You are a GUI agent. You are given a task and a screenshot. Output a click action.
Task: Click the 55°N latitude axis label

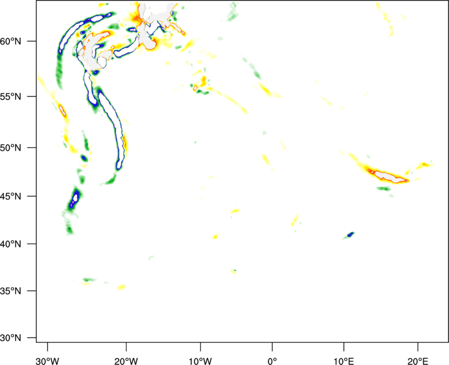tap(19, 96)
